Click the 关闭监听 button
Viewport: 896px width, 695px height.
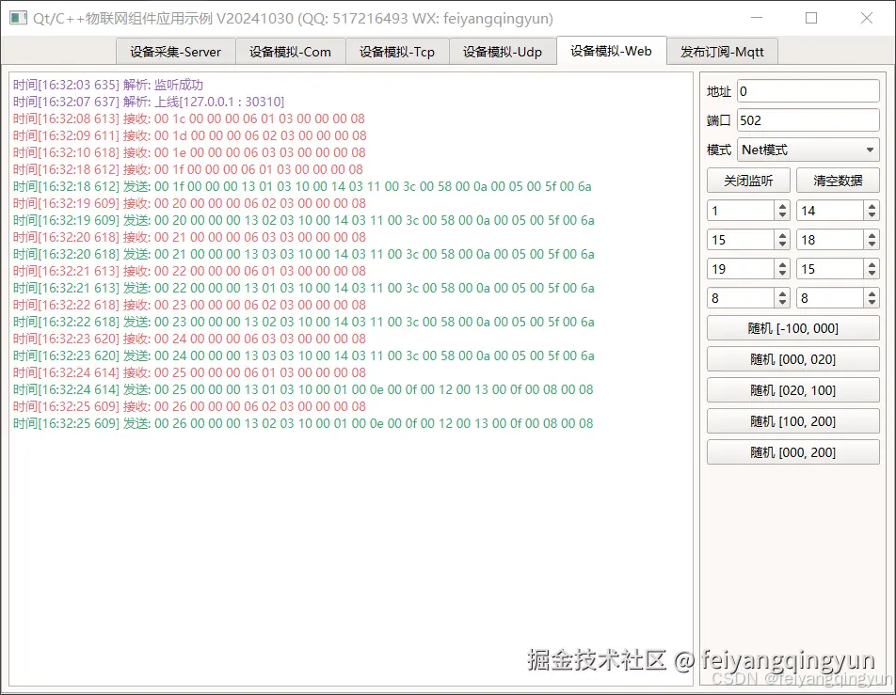(748, 180)
